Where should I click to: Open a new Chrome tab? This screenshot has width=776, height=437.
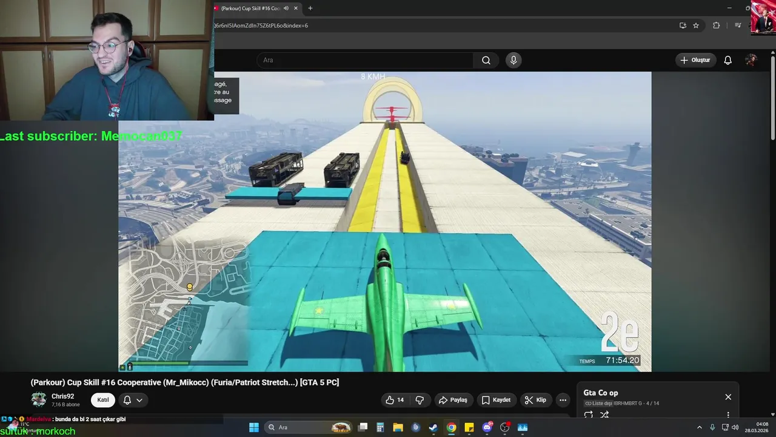tap(310, 8)
